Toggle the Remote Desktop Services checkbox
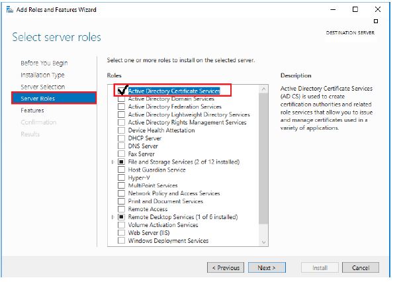Image resolution: width=403 pixels, height=282 pixels. [121, 217]
